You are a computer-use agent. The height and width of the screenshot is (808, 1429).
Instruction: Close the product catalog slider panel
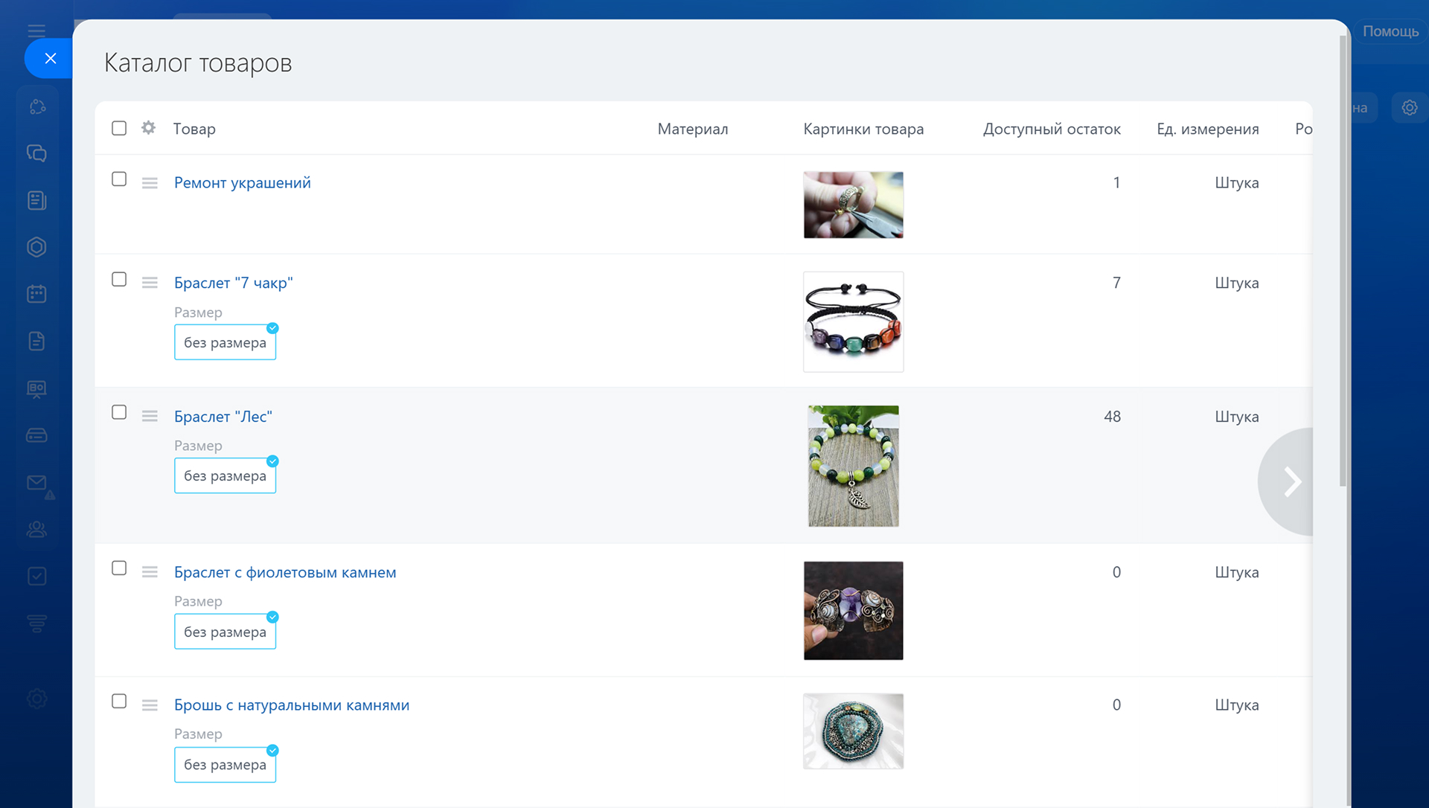click(x=50, y=58)
